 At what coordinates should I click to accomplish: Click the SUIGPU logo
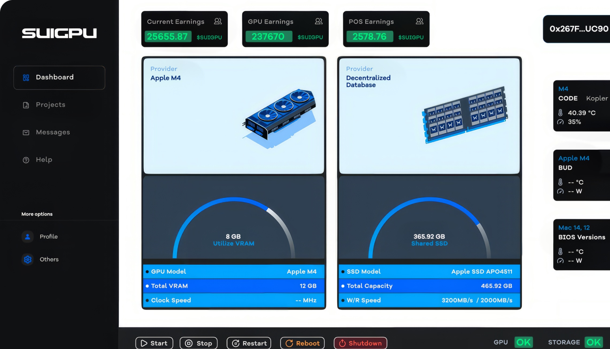click(x=59, y=33)
